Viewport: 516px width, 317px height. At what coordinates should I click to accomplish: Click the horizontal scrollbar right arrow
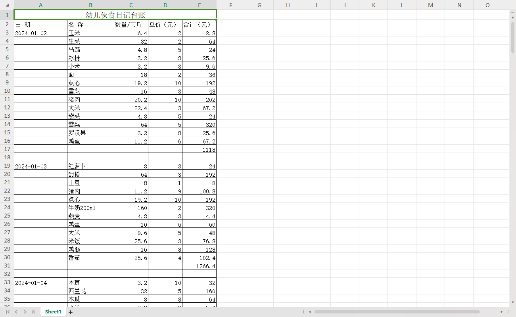pyautogui.click(x=502, y=312)
